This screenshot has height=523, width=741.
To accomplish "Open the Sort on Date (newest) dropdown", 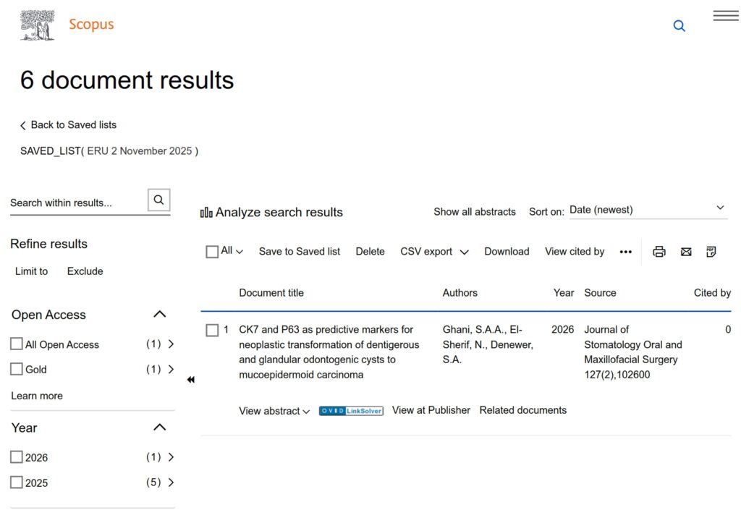I will click(647, 210).
